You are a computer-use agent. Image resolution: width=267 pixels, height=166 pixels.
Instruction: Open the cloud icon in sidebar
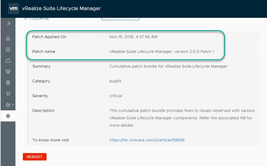[x=8, y=61]
